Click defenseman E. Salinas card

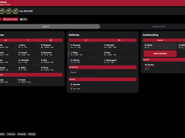point(86,61)
